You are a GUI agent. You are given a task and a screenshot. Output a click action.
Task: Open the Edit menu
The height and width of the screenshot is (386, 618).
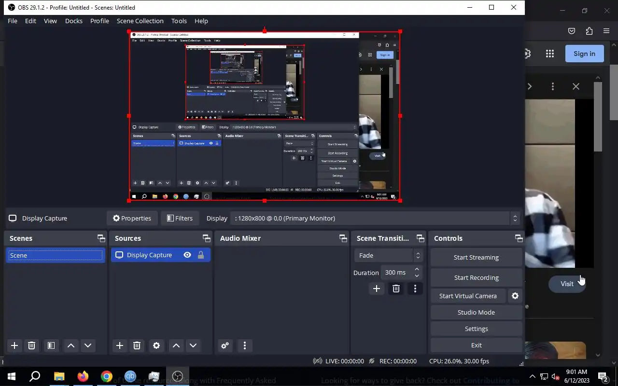pyautogui.click(x=30, y=21)
